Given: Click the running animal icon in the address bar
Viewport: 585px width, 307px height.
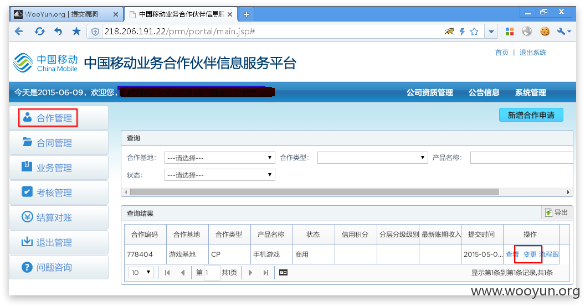Looking at the screenshot, I should [449, 32].
